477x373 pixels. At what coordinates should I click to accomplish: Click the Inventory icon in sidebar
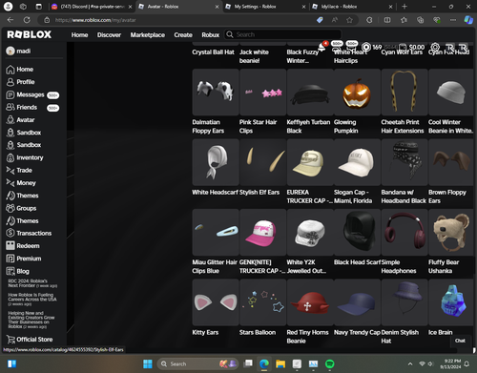coord(10,157)
